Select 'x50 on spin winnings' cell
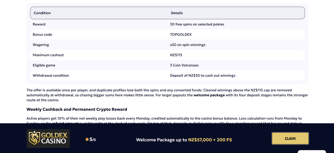This screenshot has width=334, height=153. 188,45
